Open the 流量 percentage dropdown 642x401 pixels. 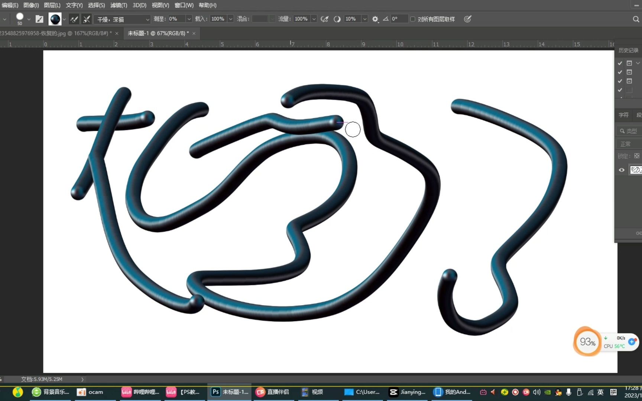pos(314,19)
